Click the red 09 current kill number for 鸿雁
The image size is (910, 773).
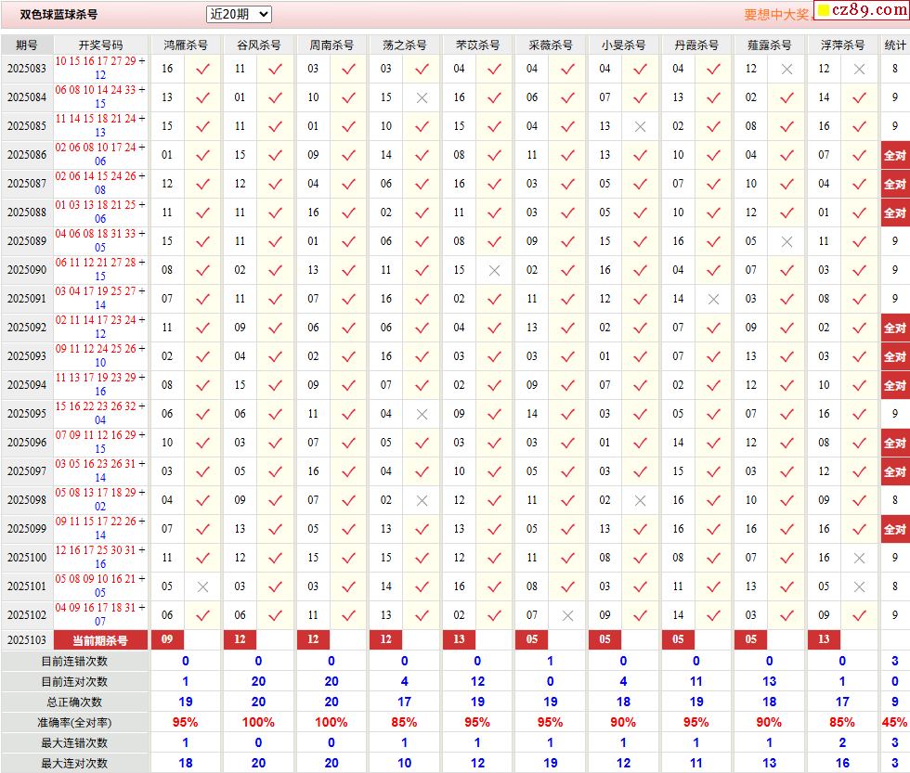point(167,639)
